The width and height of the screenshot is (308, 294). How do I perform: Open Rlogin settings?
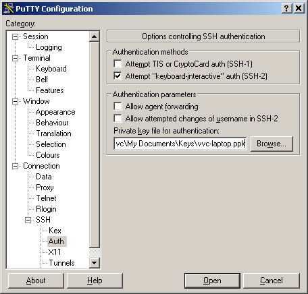pos(46,209)
